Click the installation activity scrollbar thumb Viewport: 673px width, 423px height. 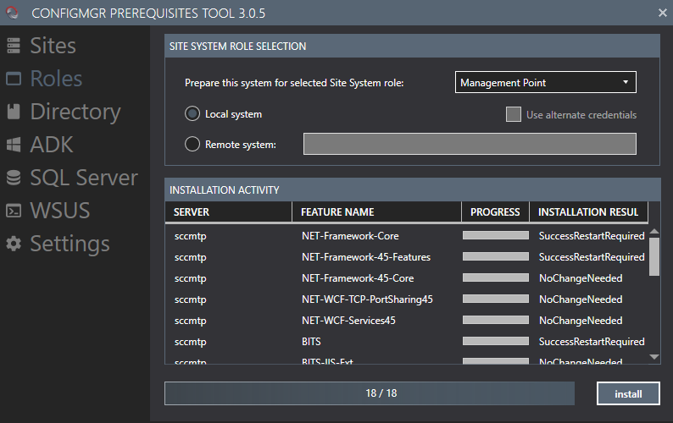pyautogui.click(x=654, y=256)
